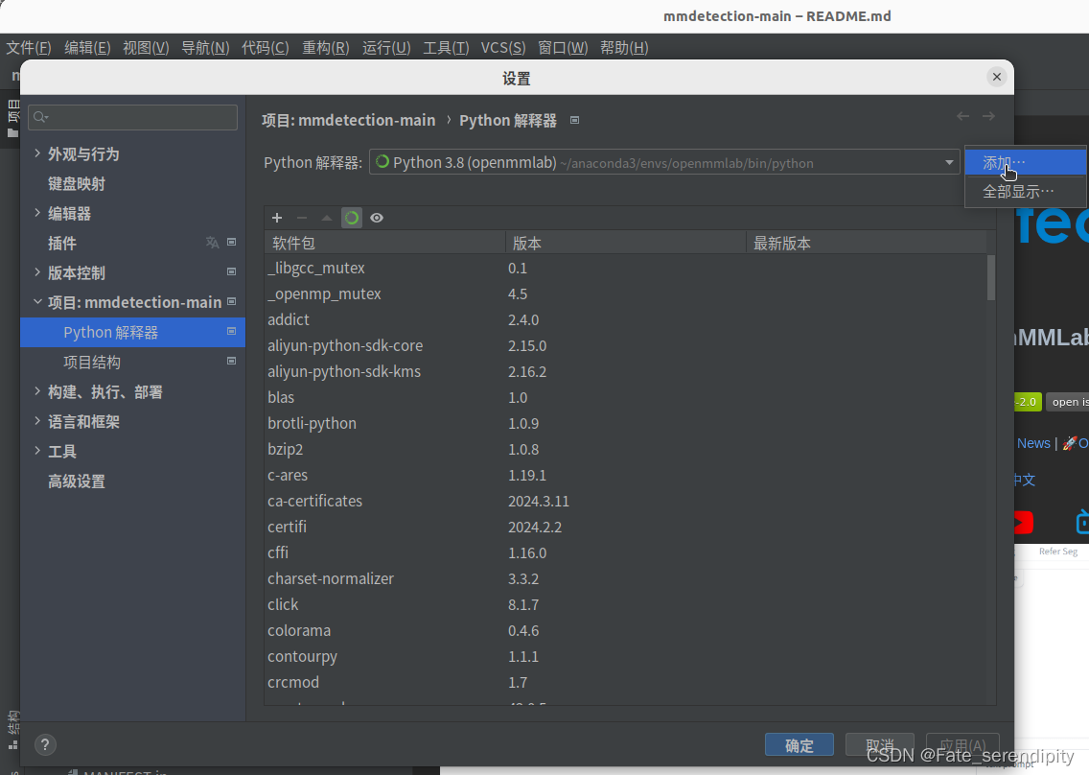
Task: Click the settings search field
Action: point(132,117)
